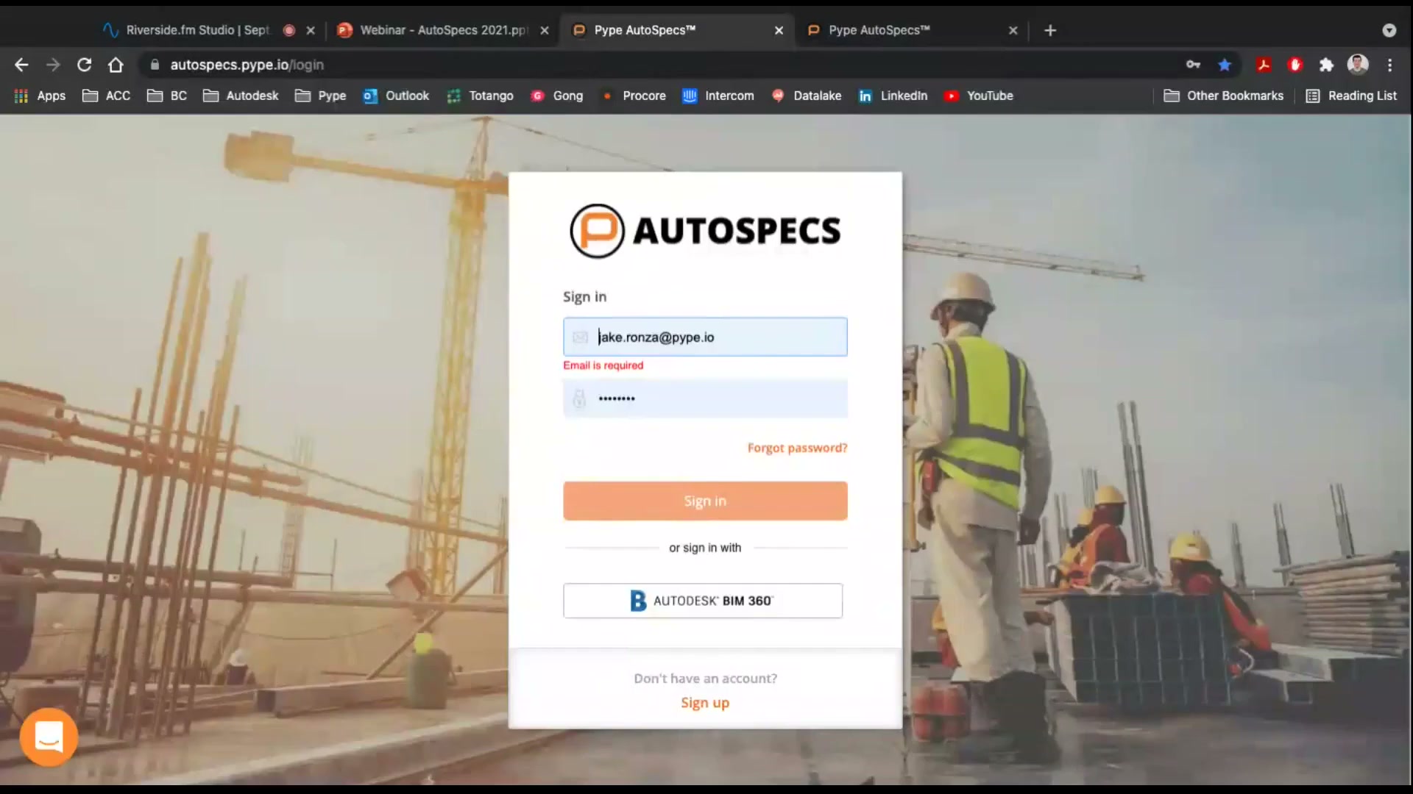Click the bookmark star icon
Screen dimensions: 1413x794
click(1225, 65)
